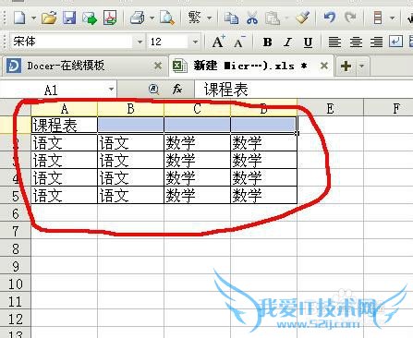Close the 新建 Micr...).xls tab

point(324,66)
